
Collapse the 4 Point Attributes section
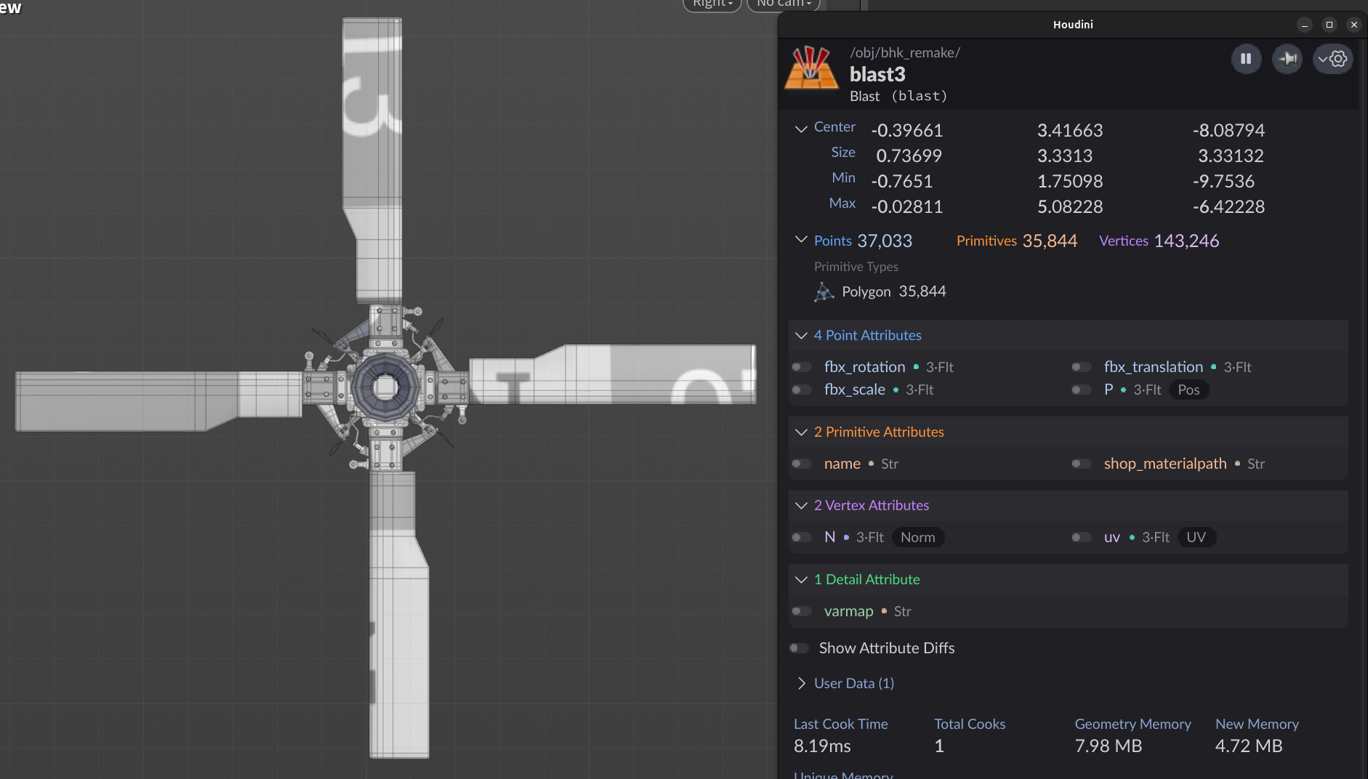coord(801,336)
